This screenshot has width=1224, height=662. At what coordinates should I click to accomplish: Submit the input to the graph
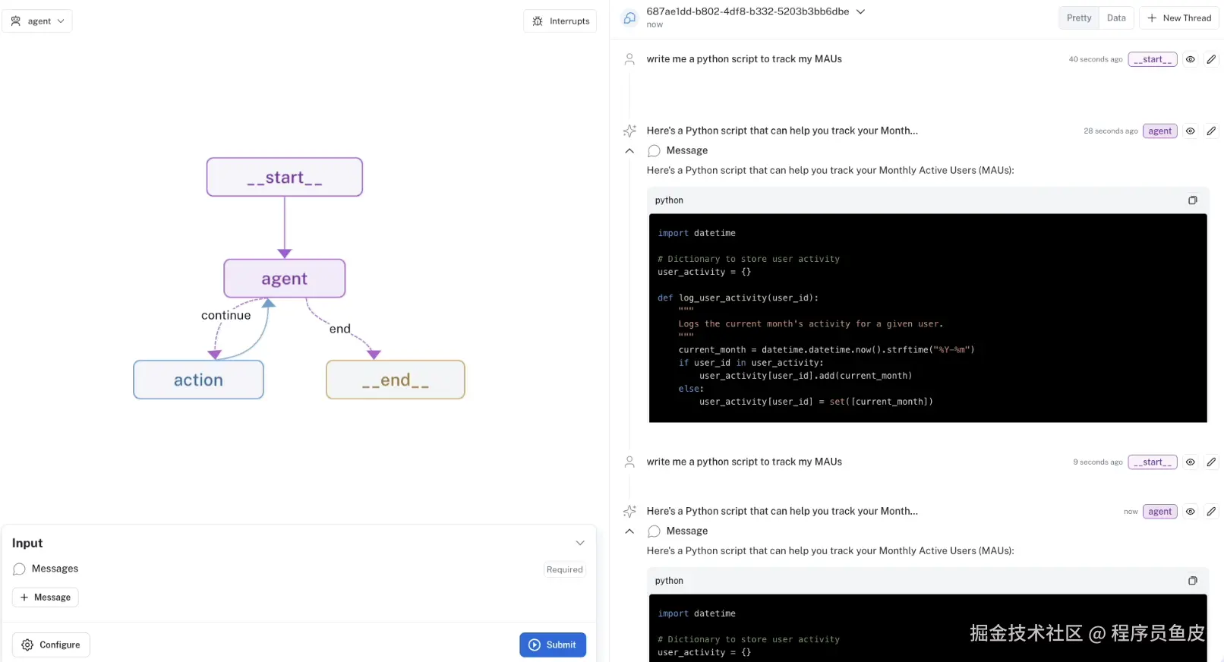tap(552, 645)
